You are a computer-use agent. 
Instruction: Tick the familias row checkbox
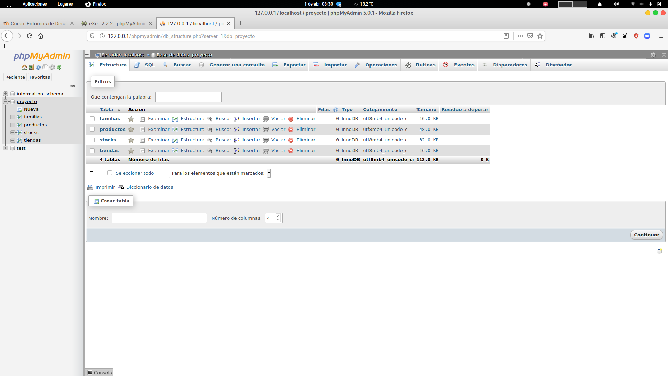click(x=92, y=119)
